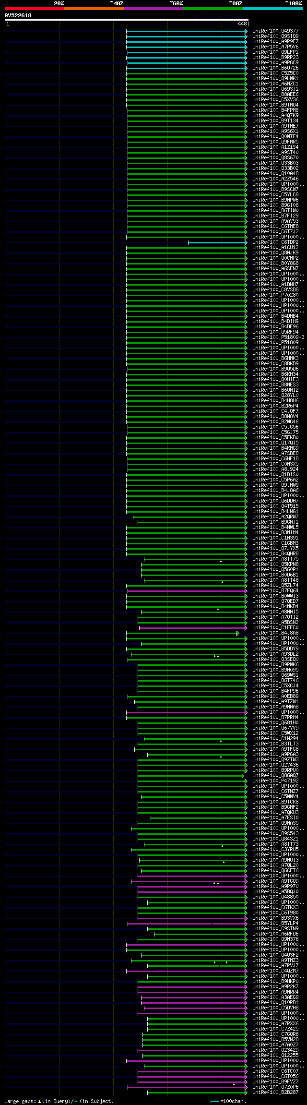
Task: Select the UniRef100_Q7JYX5 label
Action: point(275,549)
